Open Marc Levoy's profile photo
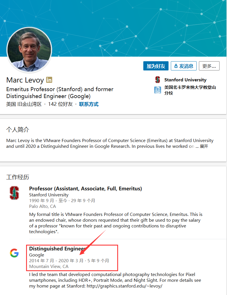Image resolution: width=227 pixels, height=295 pixels. [x=29, y=50]
